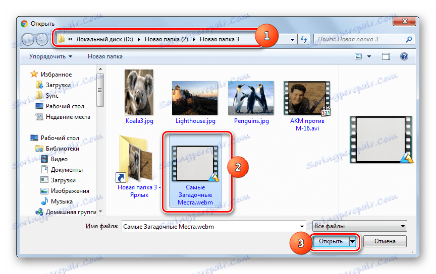Click the Открыть button
The height and width of the screenshot is (274, 436).
pos(331,241)
